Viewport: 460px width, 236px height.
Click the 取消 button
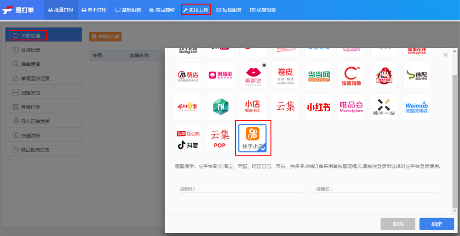point(398,224)
